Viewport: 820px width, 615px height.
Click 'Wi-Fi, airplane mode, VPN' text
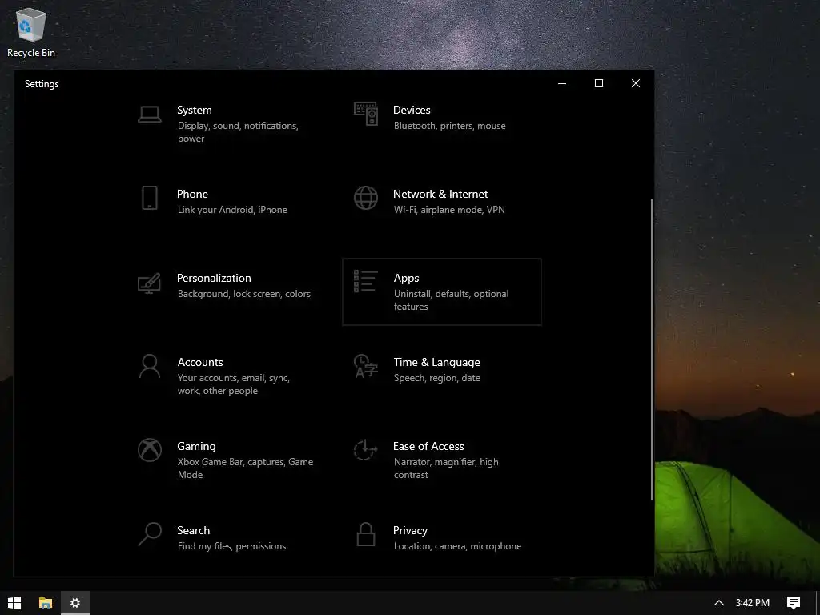click(450, 210)
